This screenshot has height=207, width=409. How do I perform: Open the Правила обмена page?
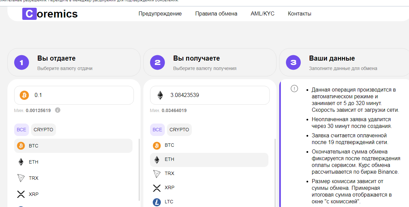(216, 14)
